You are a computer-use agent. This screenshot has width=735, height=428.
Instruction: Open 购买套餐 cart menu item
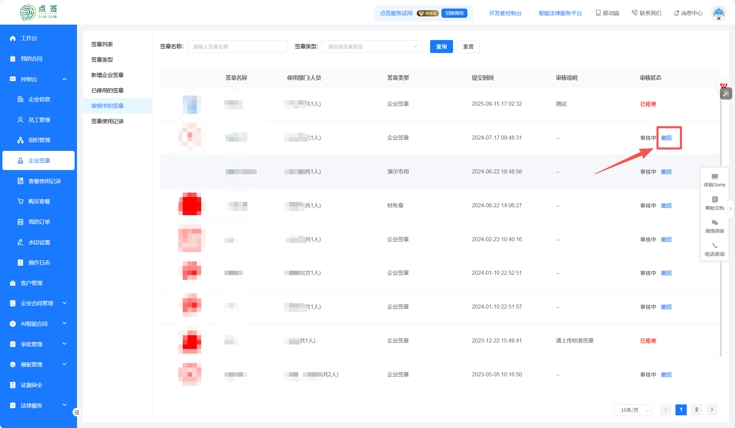(x=39, y=202)
